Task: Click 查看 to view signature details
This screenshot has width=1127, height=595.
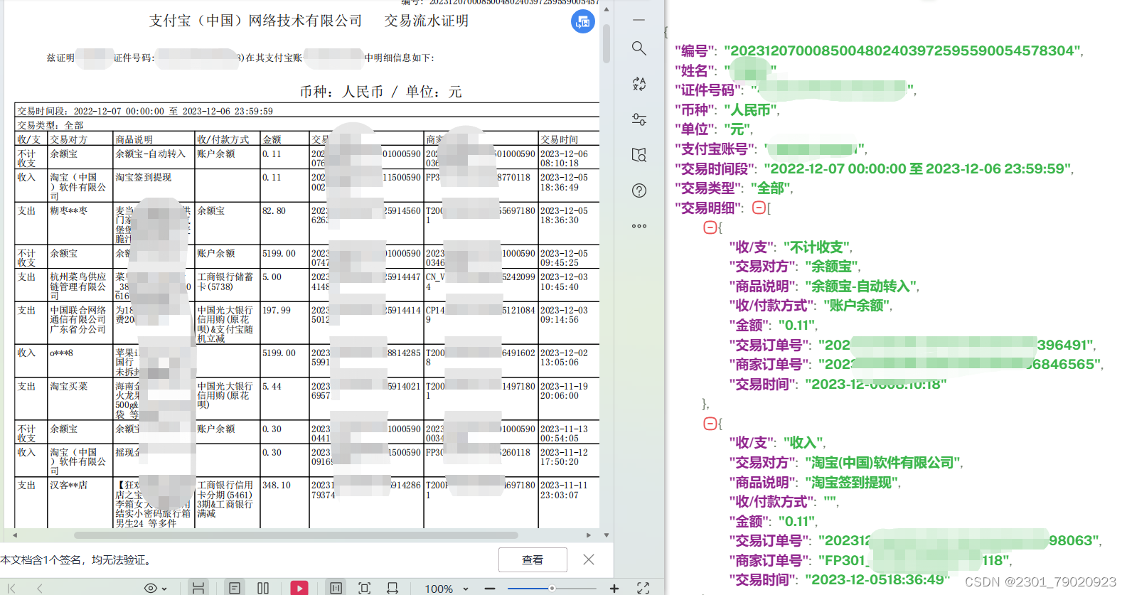Action: tap(533, 560)
